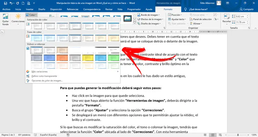Image resolution: width=258 pixels, height=137 pixels.
Task: Go to the Referencias tab
Action: [x=73, y=9]
